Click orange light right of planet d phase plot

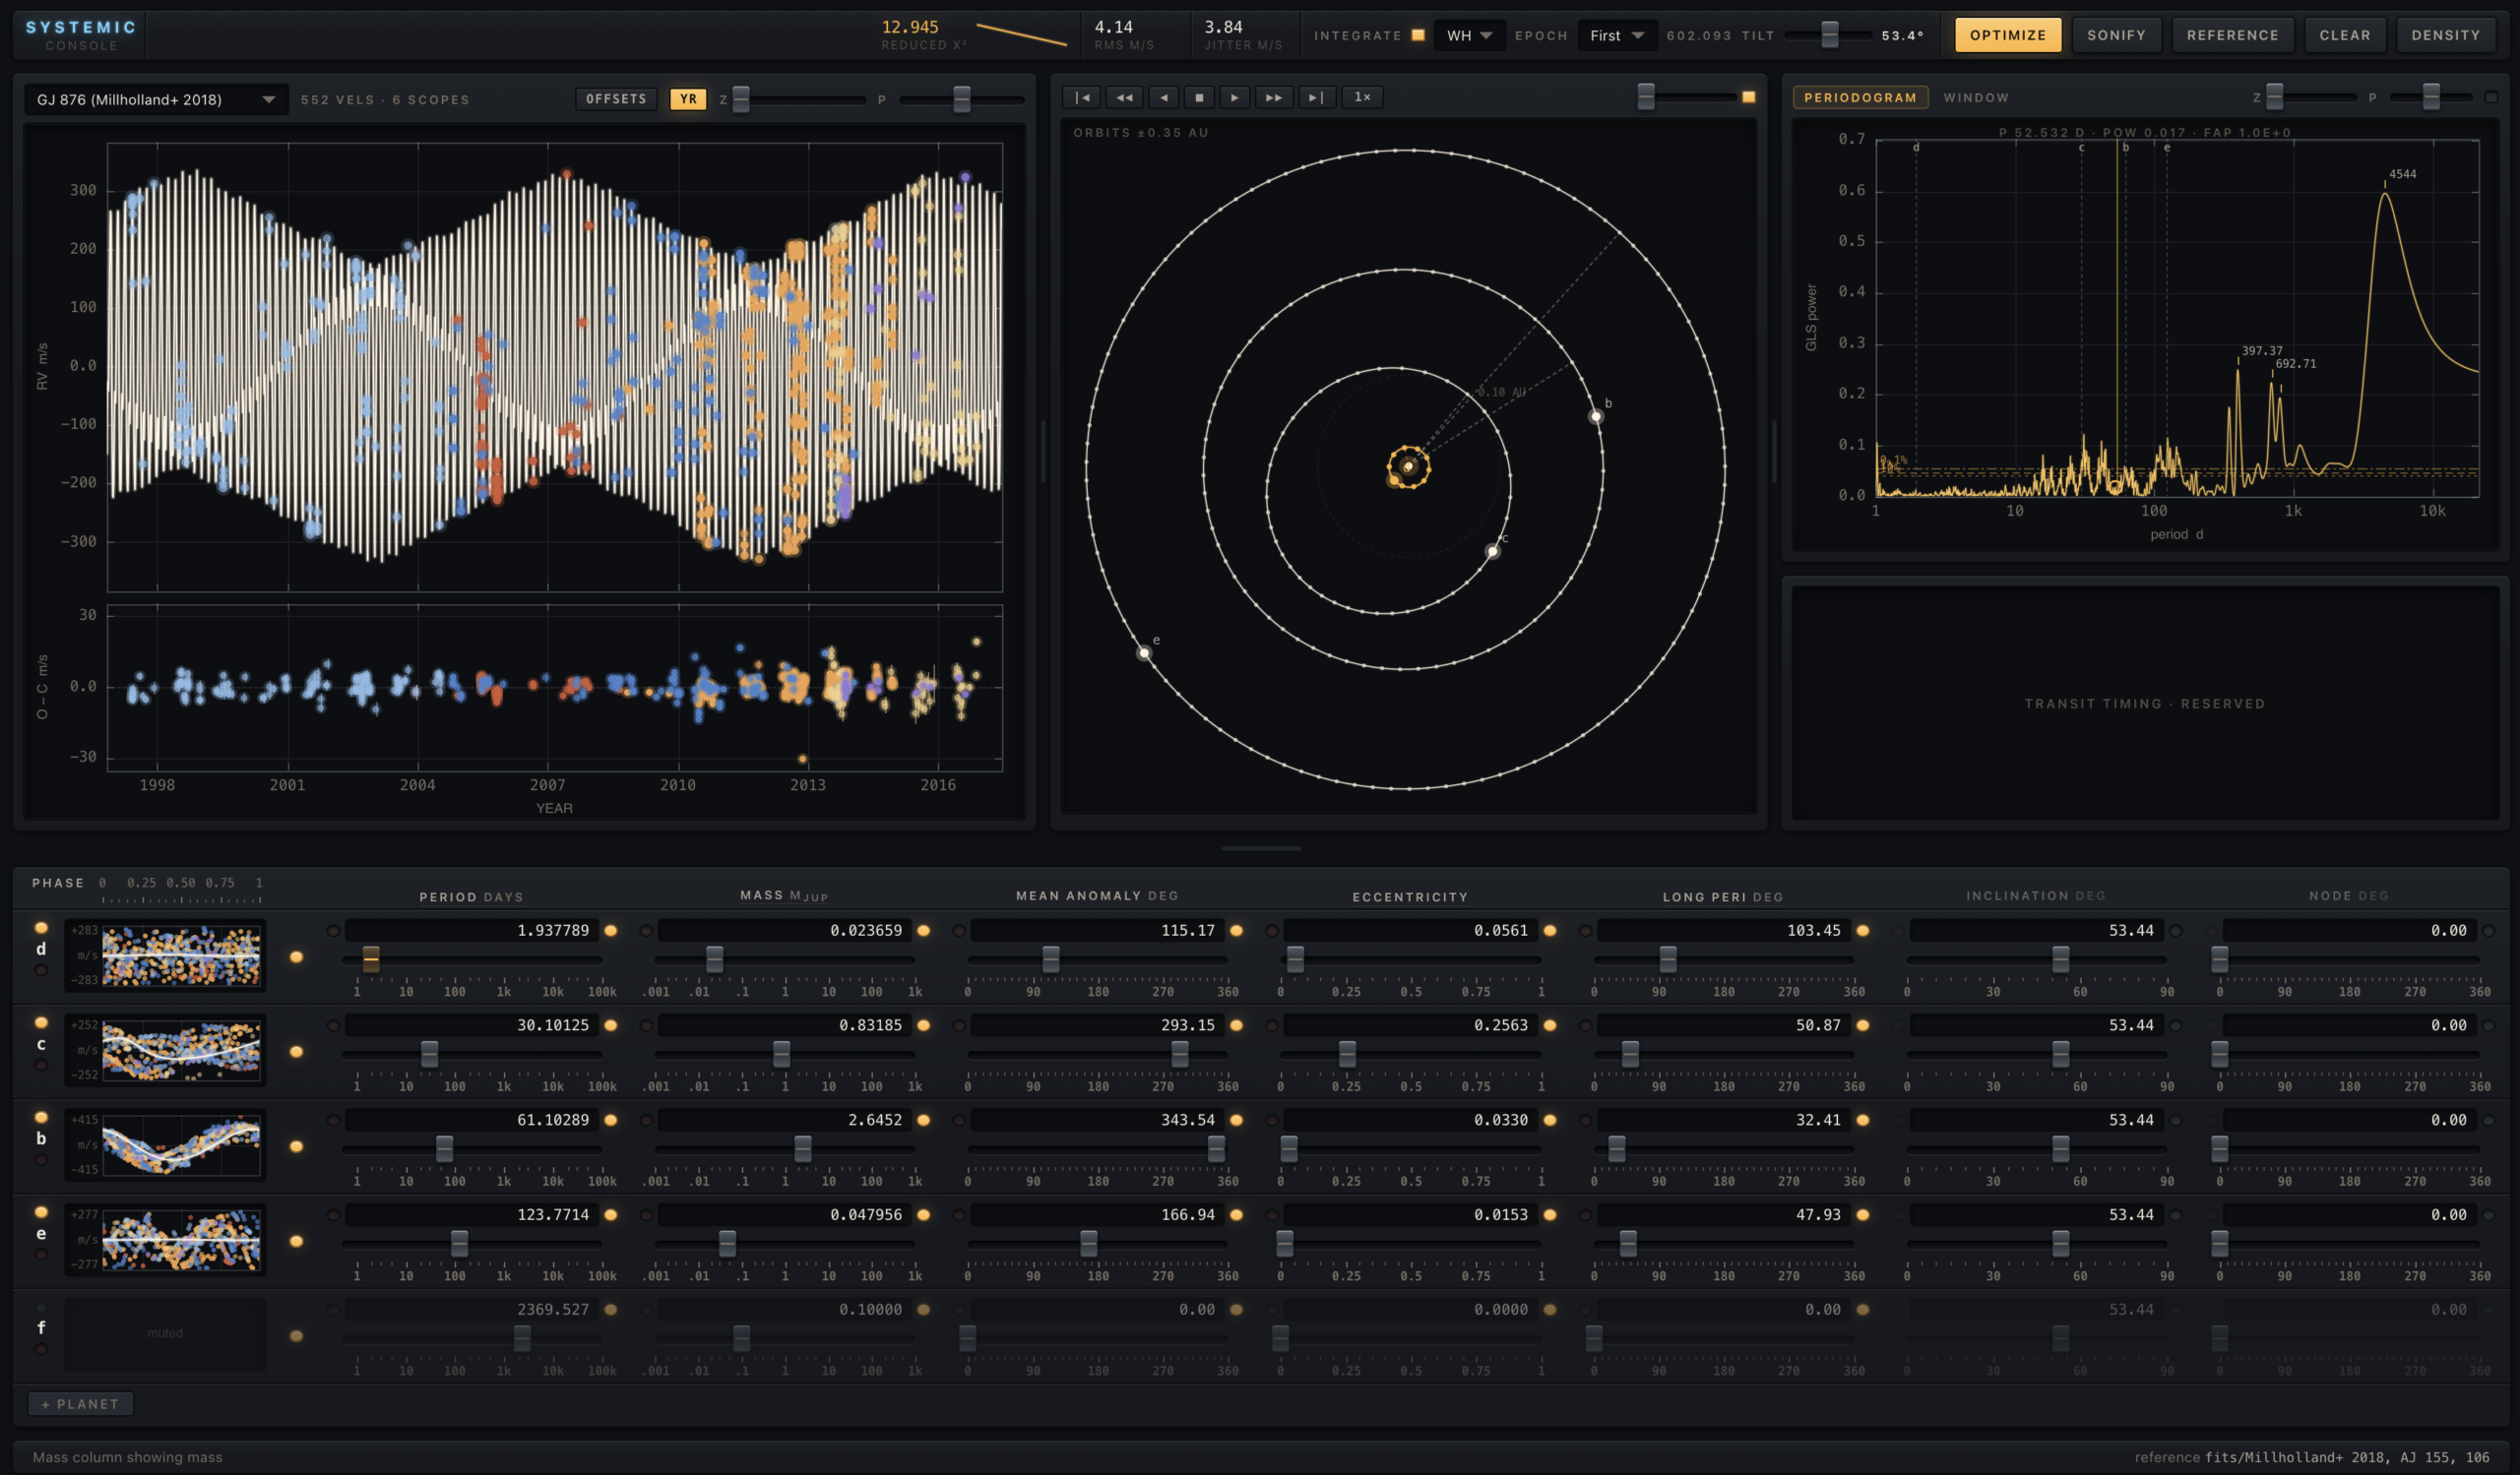pos(296,957)
